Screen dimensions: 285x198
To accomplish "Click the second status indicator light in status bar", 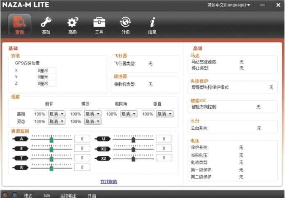I will coord(15,195).
